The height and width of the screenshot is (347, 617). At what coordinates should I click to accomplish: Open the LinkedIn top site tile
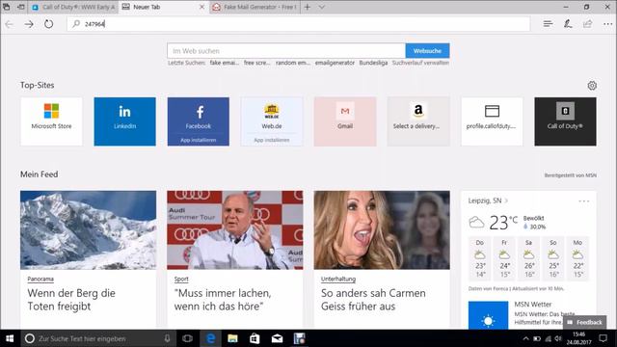pos(124,121)
